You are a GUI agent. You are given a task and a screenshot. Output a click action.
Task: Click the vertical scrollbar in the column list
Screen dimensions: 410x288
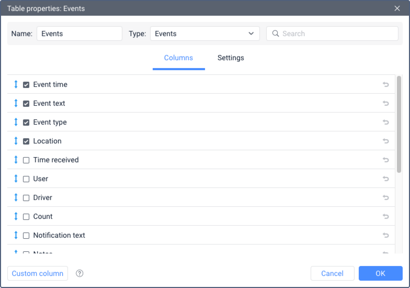tap(399, 125)
